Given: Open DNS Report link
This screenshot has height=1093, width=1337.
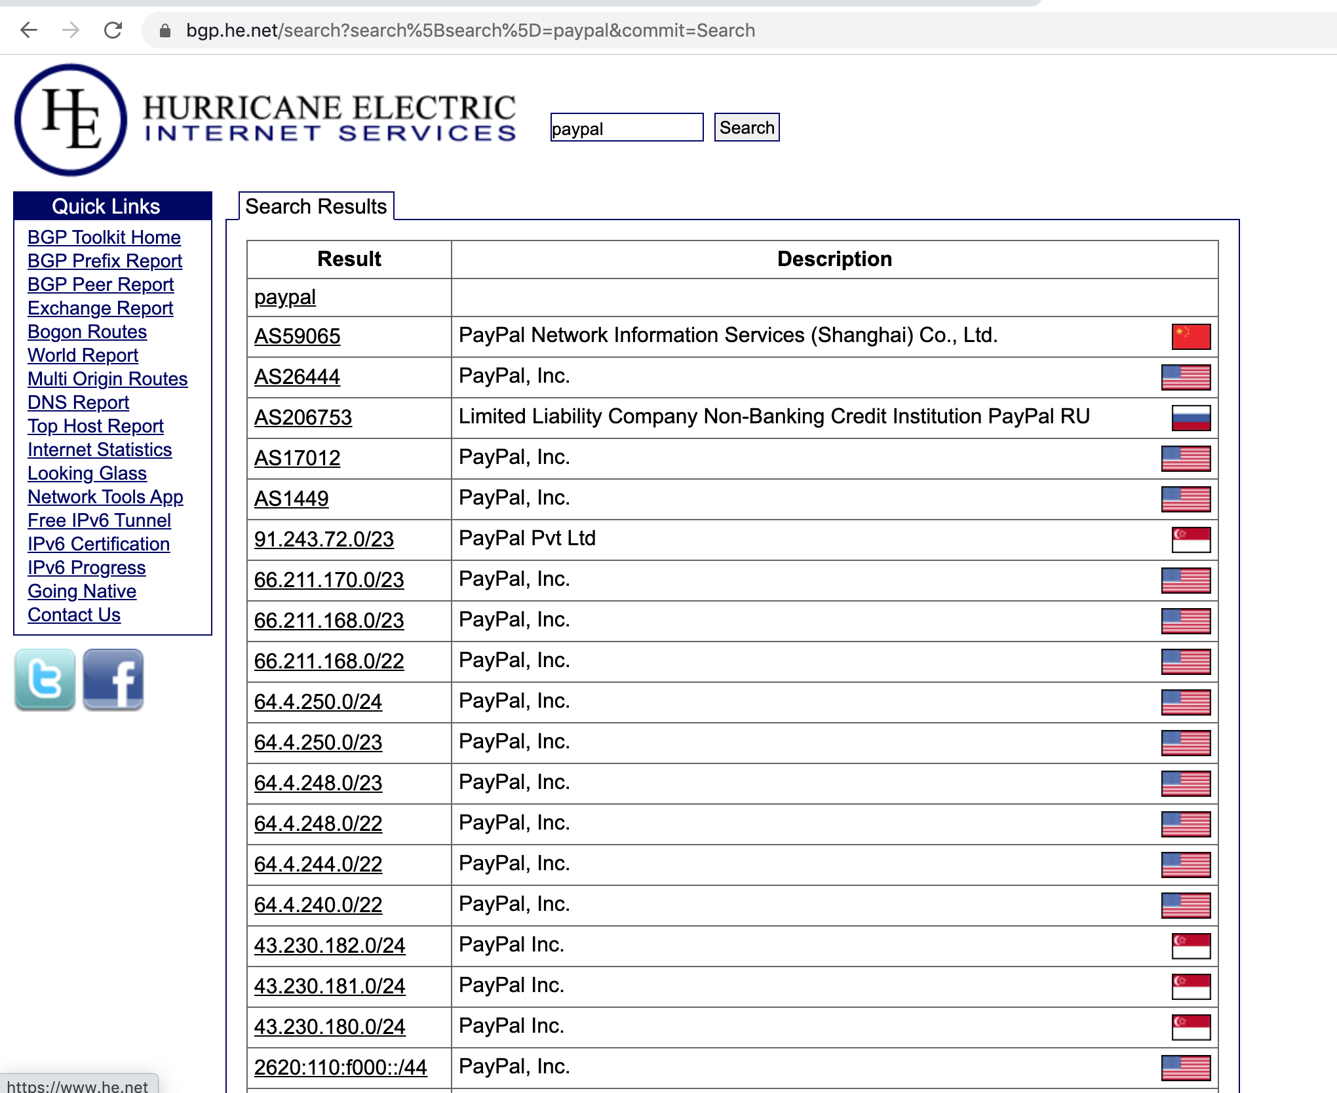Looking at the screenshot, I should (x=78, y=402).
